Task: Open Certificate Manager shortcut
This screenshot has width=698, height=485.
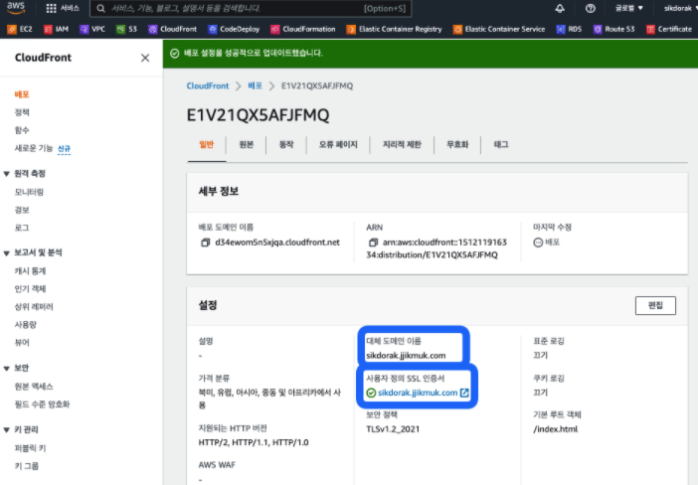Action: pos(669,30)
